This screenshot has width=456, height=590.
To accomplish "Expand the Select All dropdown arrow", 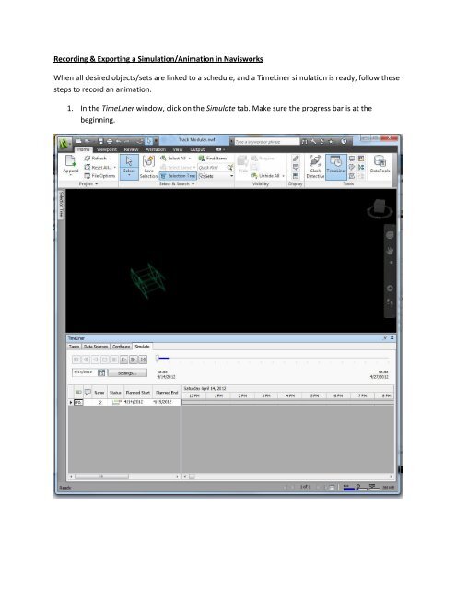I will (x=190, y=159).
